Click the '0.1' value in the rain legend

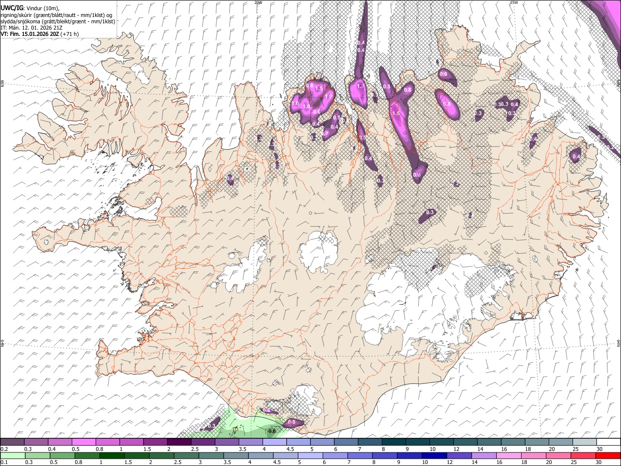click(4, 463)
